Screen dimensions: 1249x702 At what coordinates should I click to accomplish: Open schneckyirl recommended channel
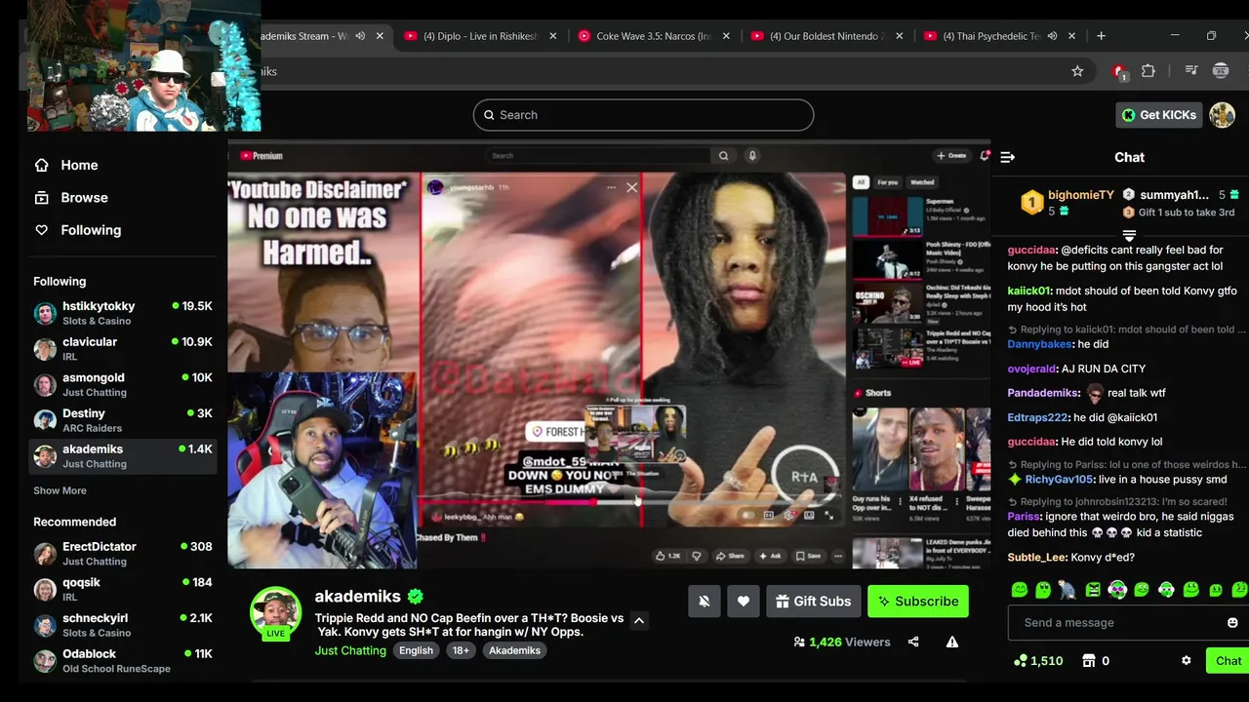[123, 625]
